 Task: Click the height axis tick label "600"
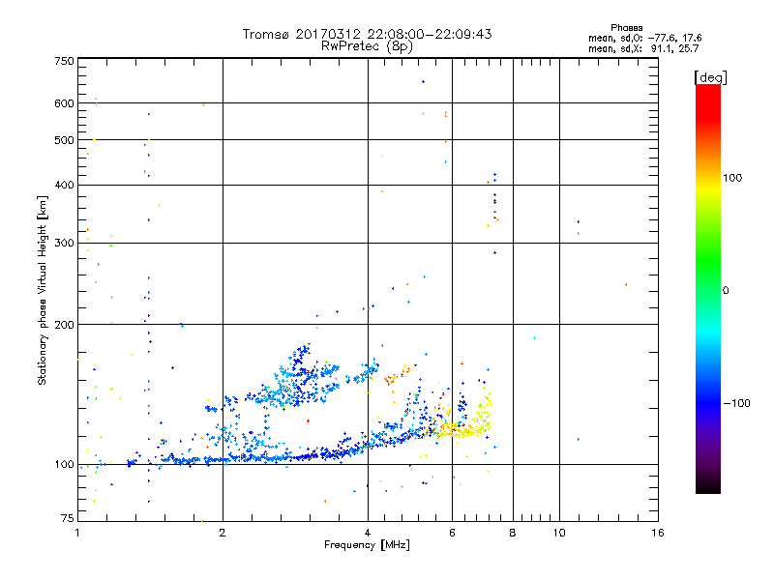coord(64,103)
